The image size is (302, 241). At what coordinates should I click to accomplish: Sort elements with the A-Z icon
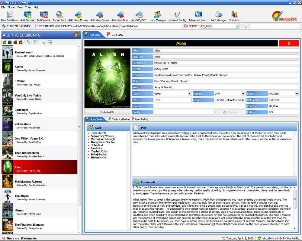click(28, 42)
